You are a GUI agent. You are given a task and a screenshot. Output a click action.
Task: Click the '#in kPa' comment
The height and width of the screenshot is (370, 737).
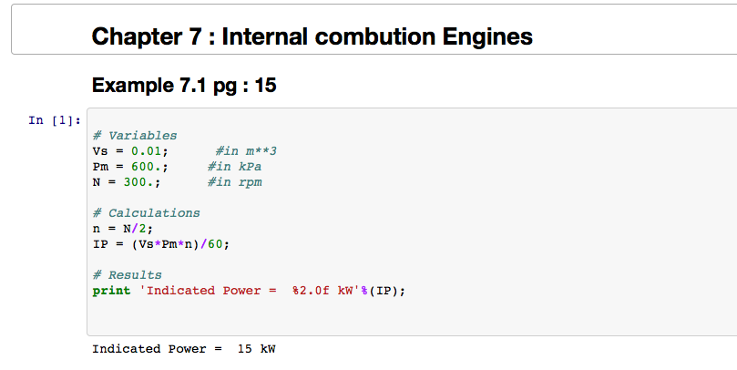click(234, 167)
